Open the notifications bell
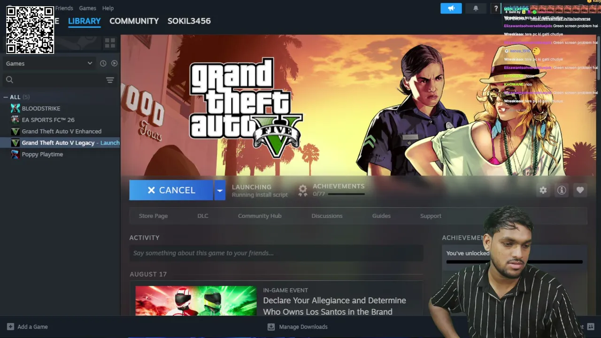 pos(476,8)
